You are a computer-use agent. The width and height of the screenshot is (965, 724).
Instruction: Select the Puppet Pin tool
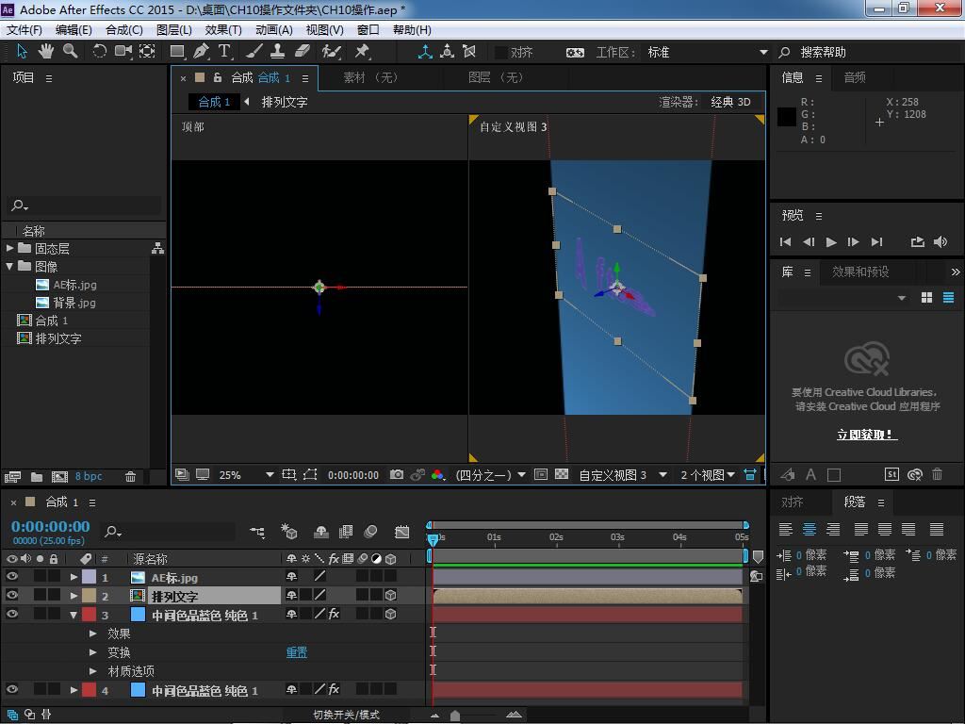click(362, 52)
